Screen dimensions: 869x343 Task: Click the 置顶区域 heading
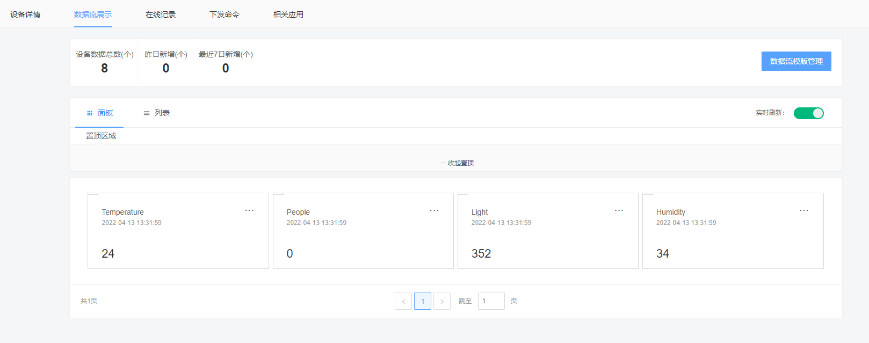pyautogui.click(x=101, y=136)
